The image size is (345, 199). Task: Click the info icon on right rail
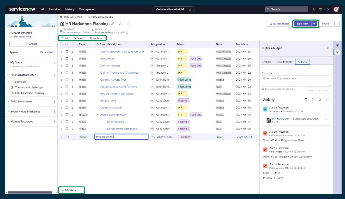pyautogui.click(x=337, y=52)
